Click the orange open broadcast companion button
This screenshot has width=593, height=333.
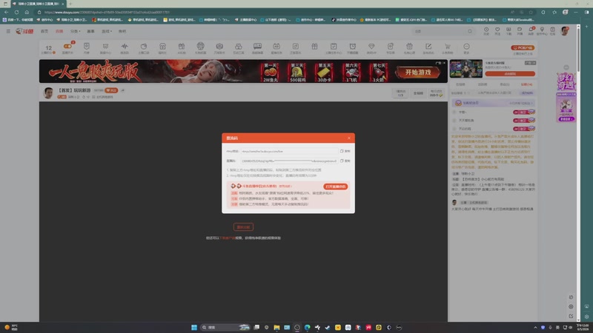coord(336,186)
